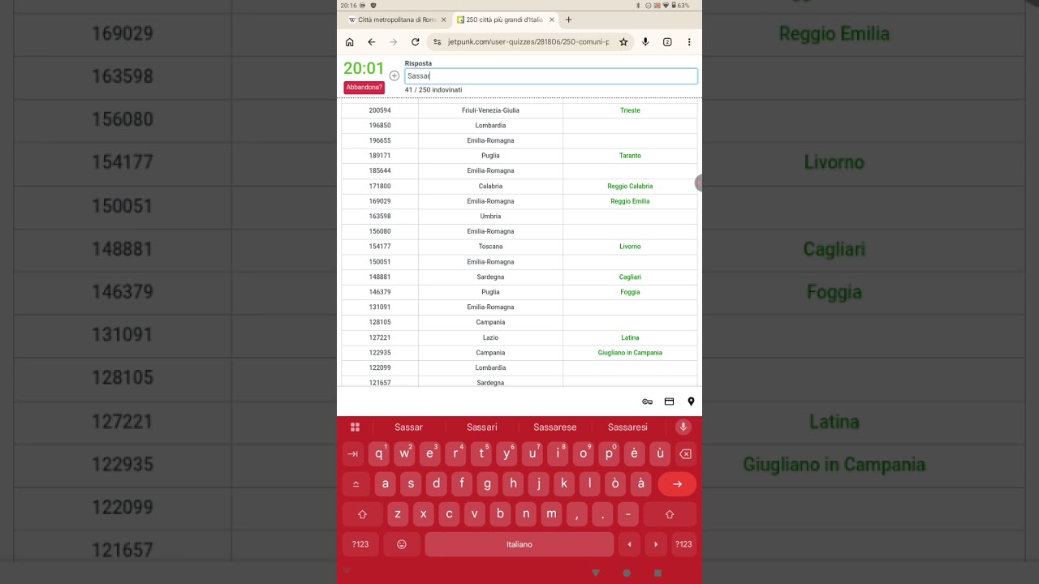
Task: Open the emoji keyboard
Action: 402,544
